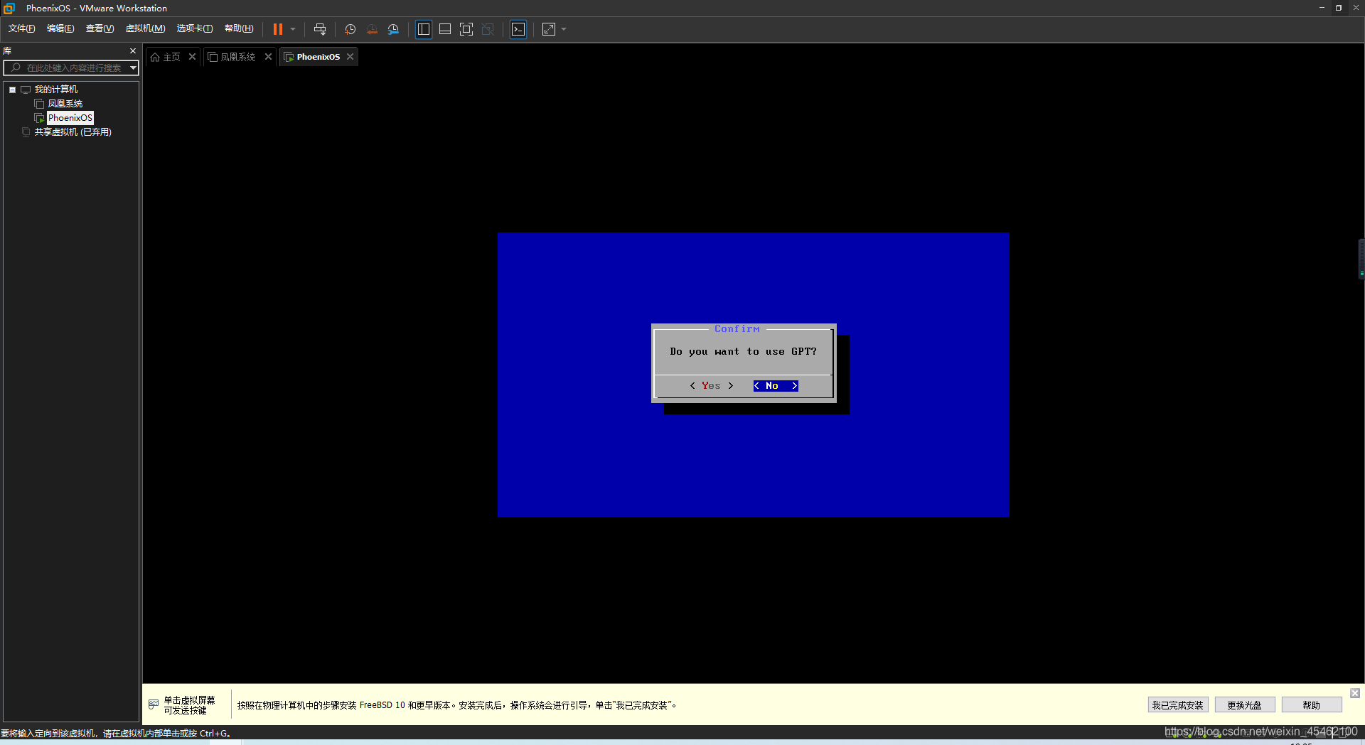Click the 帮助 button in the install bar
Image resolution: width=1365 pixels, height=745 pixels.
[x=1312, y=705]
